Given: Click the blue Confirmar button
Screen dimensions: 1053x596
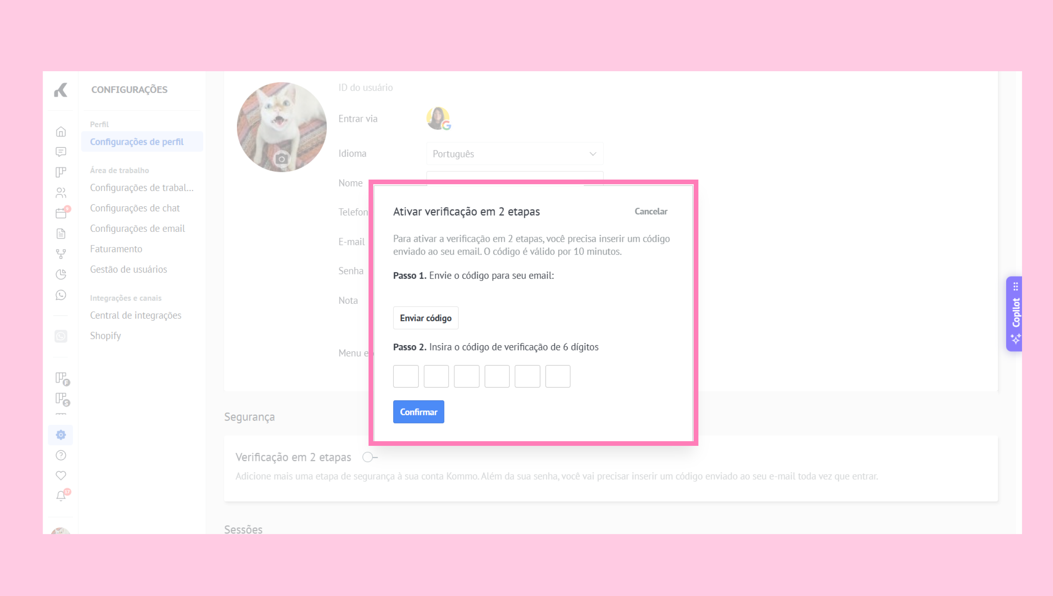Looking at the screenshot, I should click(418, 412).
